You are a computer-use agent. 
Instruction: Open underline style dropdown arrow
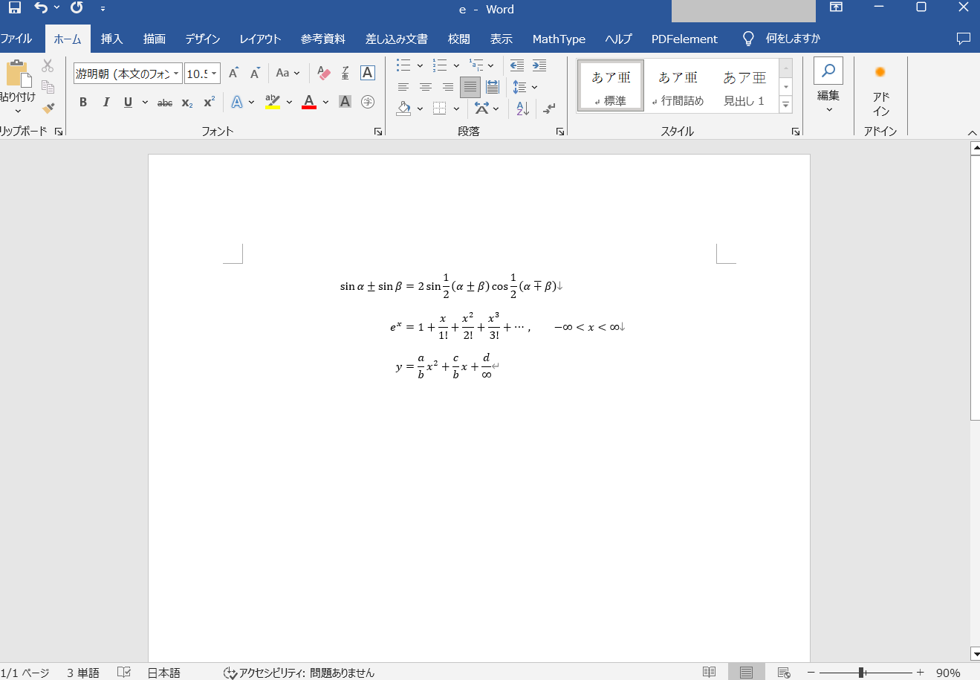point(145,102)
